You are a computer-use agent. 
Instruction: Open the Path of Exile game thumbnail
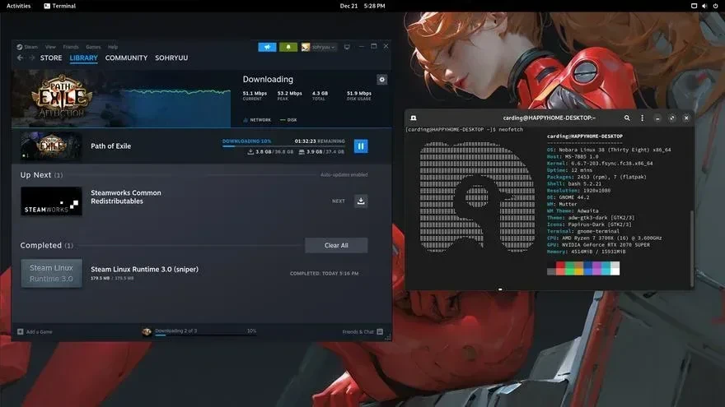coord(51,146)
